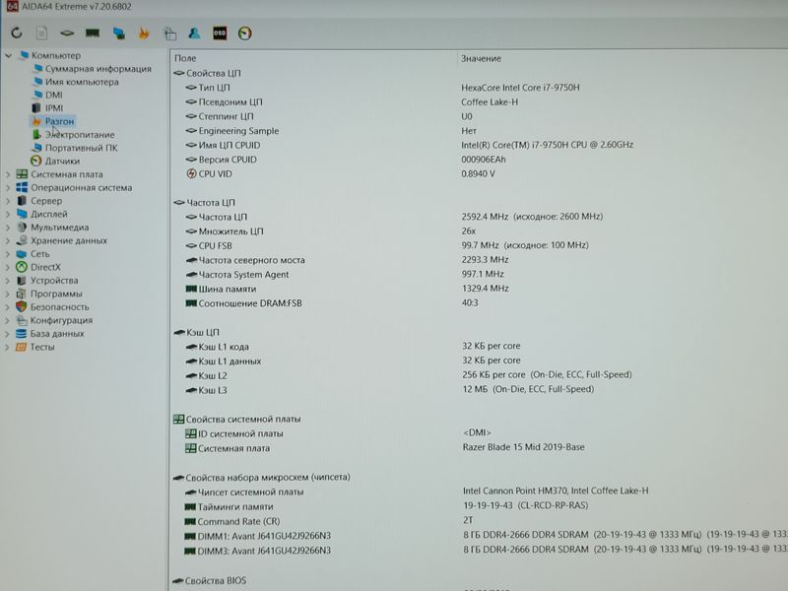Select Системная плата category
Viewport: 788px width, 591px height.
67,174
